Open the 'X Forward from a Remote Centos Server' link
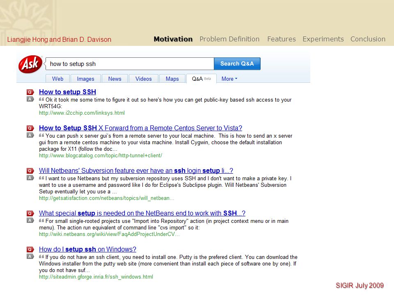Image resolution: width=394 pixels, height=295 pixels. coord(140,128)
